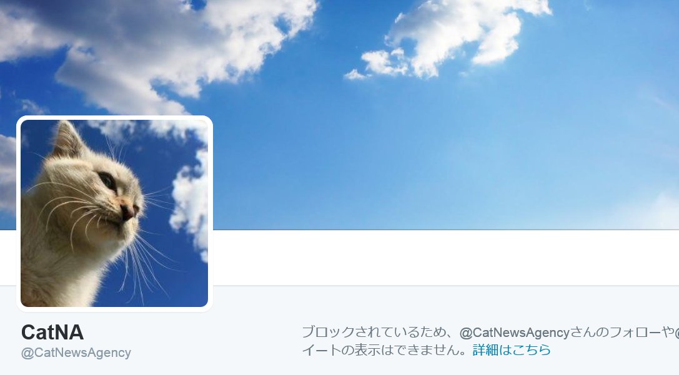Click the cat's eye in profile picture
Viewport: 679px width, 375px height.
coord(107,181)
